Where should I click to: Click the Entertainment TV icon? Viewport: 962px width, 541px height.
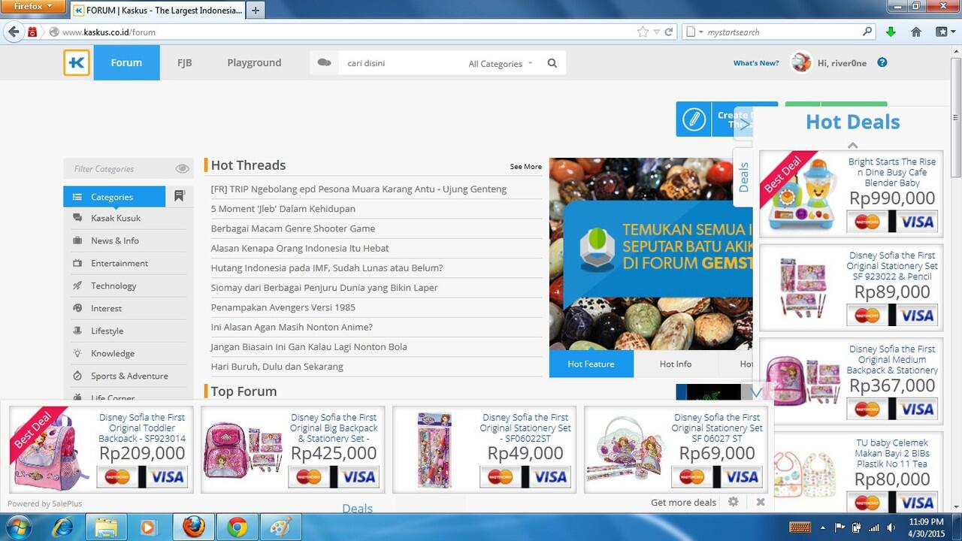coord(77,263)
